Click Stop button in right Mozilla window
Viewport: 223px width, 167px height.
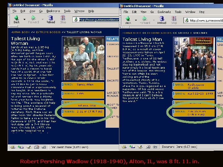click(174, 20)
